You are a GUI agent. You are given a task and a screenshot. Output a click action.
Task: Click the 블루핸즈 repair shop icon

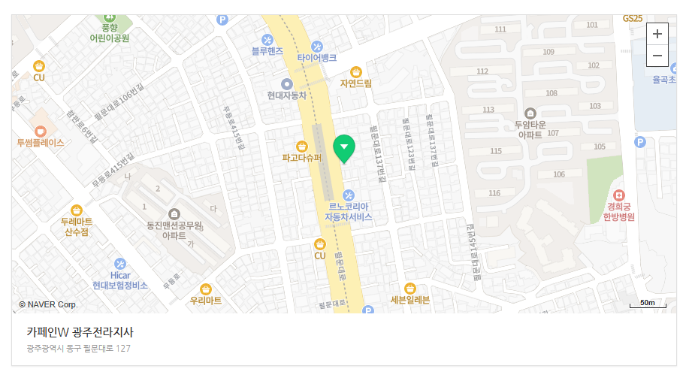(x=267, y=40)
